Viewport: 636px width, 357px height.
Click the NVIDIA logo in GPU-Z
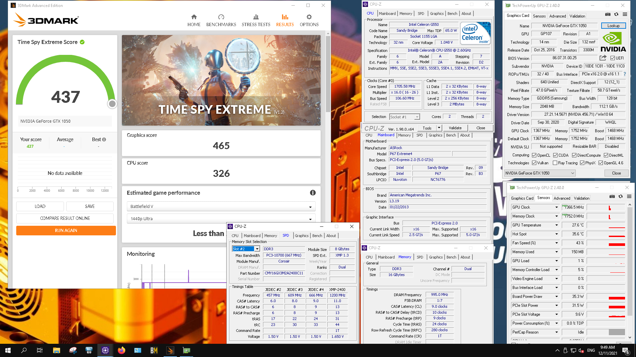pos(613,42)
